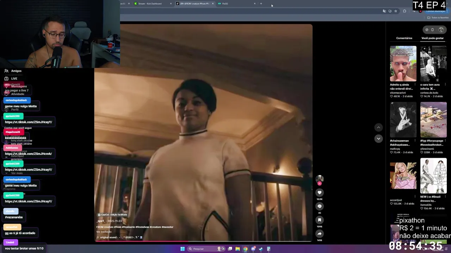Open more options for the accontjust video
This screenshot has height=253, width=451.
[415, 197]
